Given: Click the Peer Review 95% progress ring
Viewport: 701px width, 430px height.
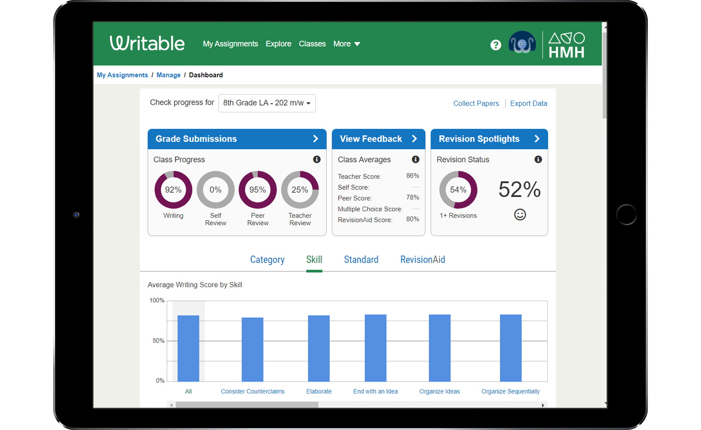Looking at the screenshot, I should coord(257,190).
